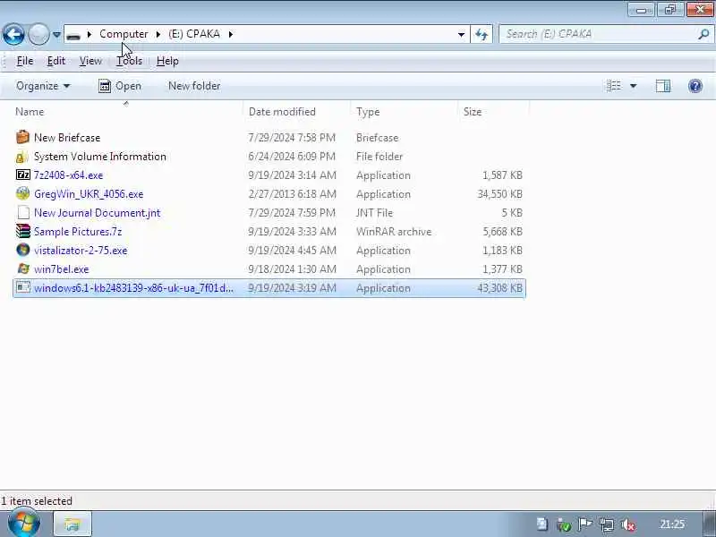Viewport: 716px width, 537px height.
Task: Go back with the Back arrow button
Action: [13, 34]
